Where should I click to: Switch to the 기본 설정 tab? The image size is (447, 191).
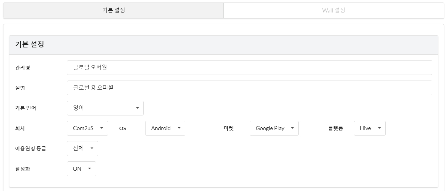[x=113, y=10]
